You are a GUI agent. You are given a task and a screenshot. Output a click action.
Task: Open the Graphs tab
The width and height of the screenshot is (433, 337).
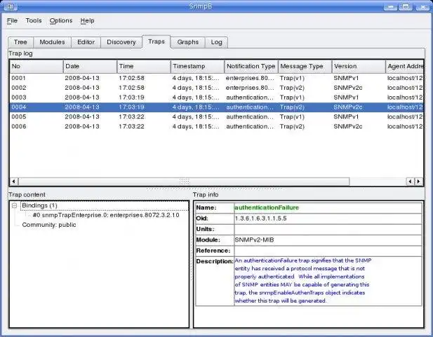click(x=187, y=42)
